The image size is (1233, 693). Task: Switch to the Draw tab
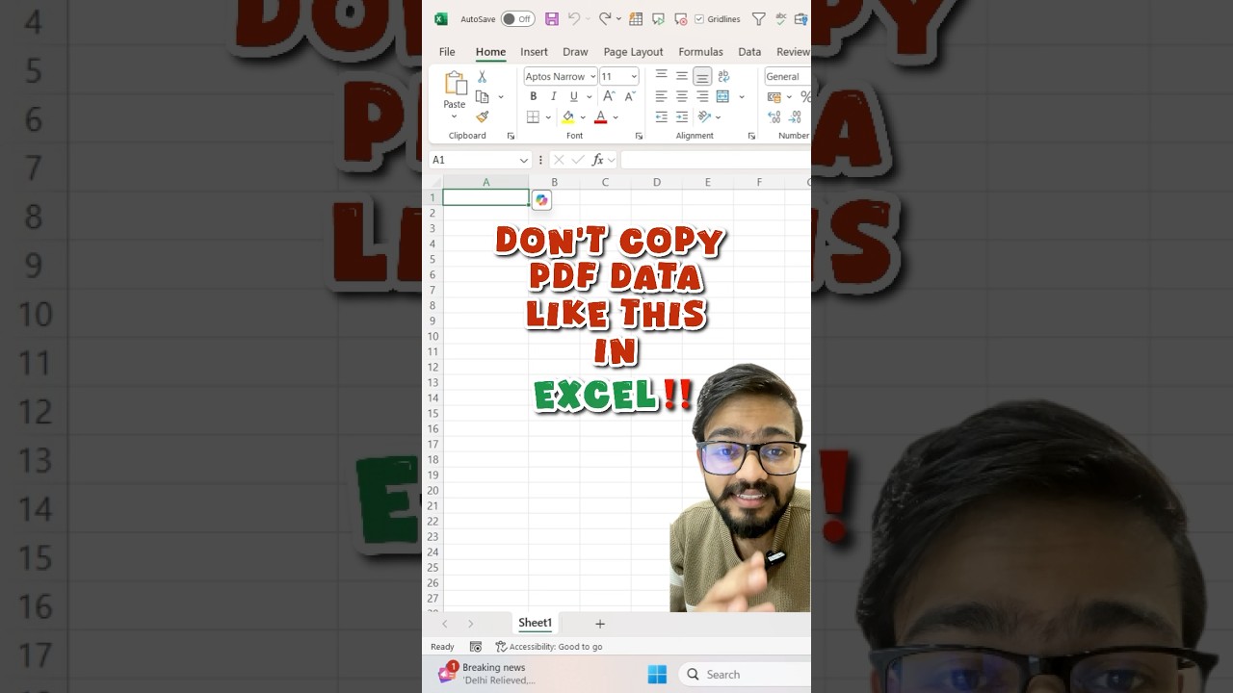pyautogui.click(x=575, y=52)
